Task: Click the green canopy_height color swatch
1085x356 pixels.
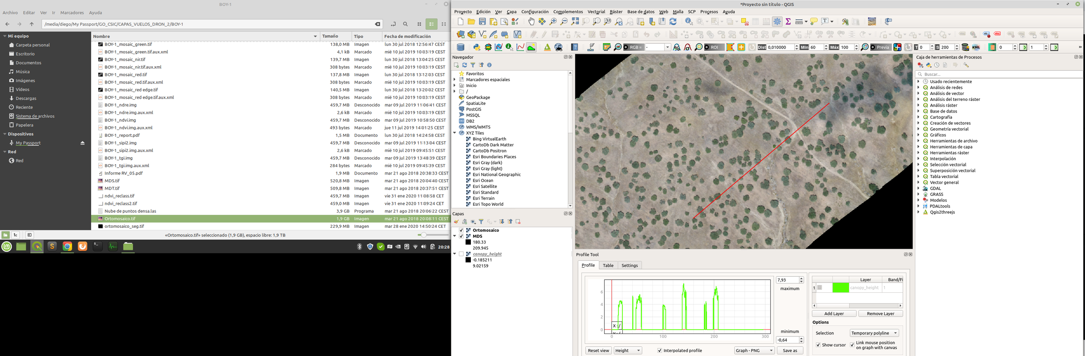Action: pyautogui.click(x=840, y=288)
